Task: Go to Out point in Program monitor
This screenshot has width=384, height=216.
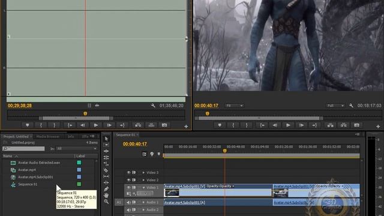Action: 314,125
